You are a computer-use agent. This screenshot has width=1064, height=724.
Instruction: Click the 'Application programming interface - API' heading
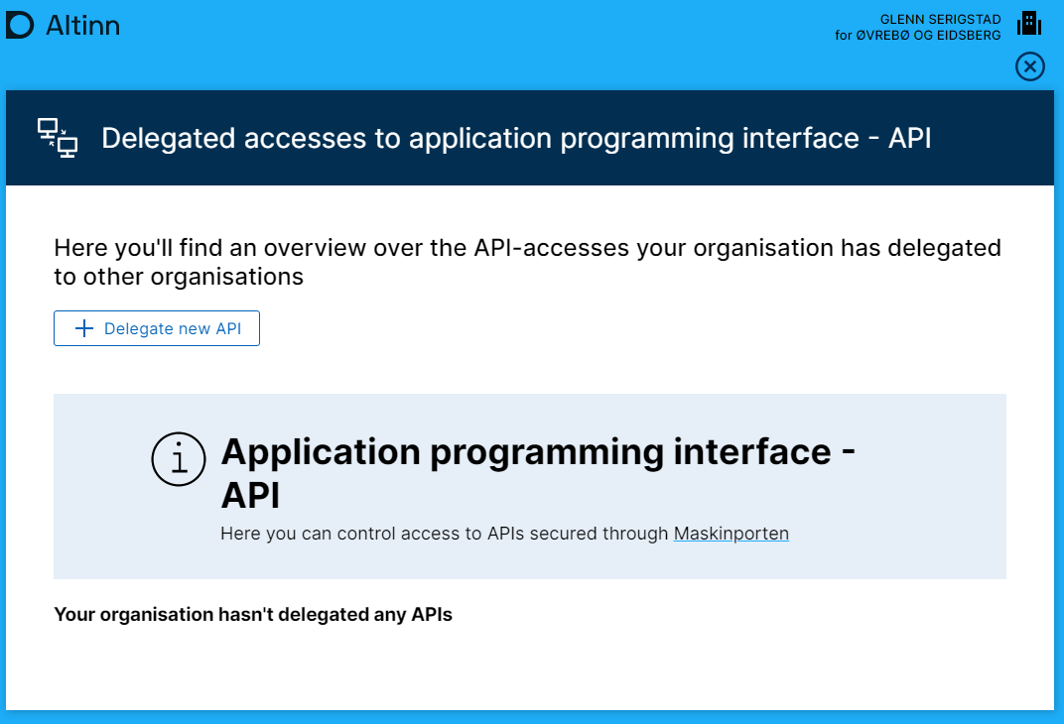click(538, 452)
